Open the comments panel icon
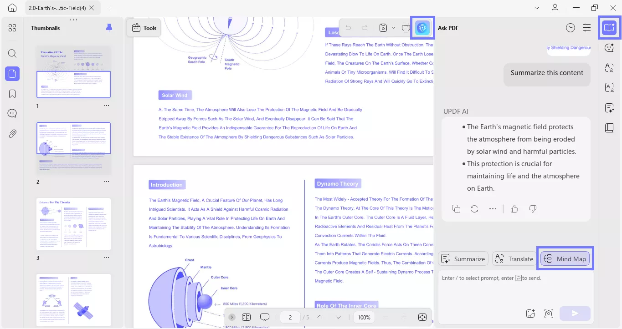The height and width of the screenshot is (329, 622). tap(12, 114)
